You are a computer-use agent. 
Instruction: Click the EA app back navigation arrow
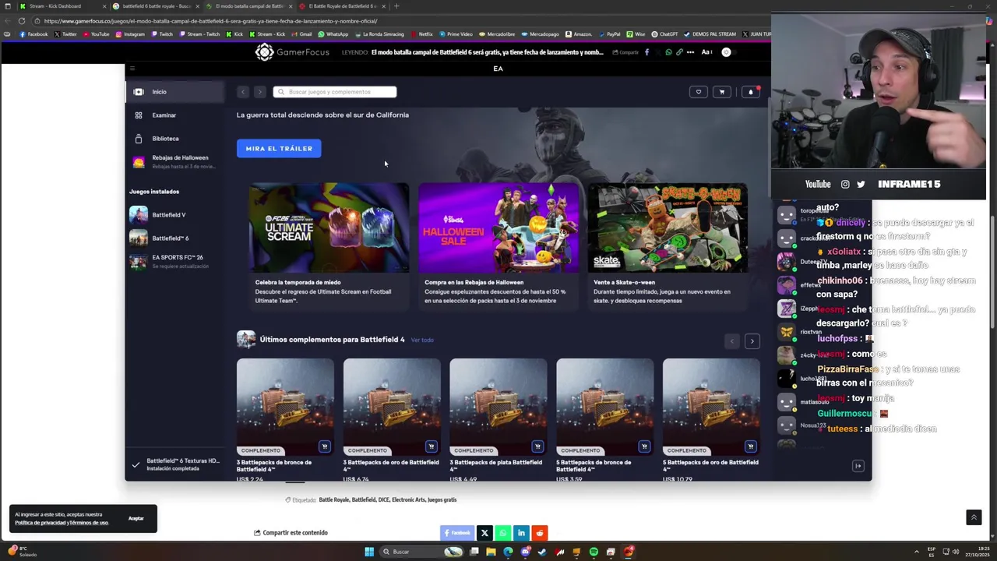coord(243,92)
